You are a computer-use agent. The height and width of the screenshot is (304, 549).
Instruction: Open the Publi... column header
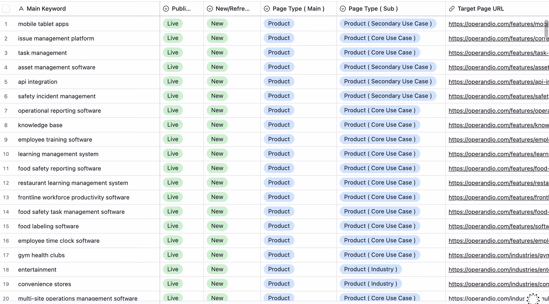click(182, 9)
